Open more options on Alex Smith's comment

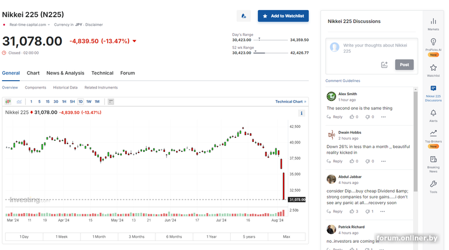[x=383, y=117]
